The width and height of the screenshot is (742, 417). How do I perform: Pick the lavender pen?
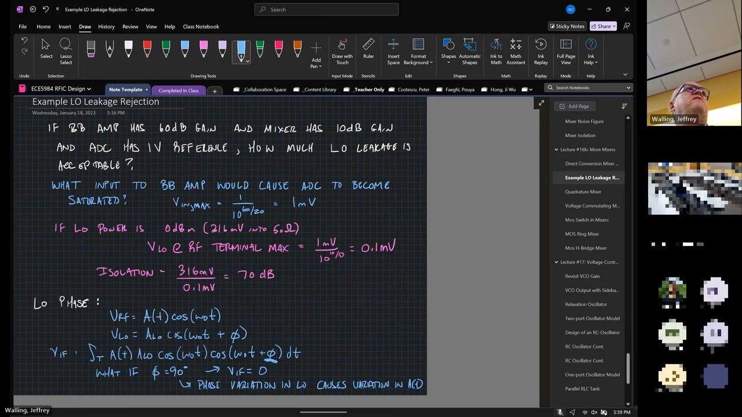(x=222, y=49)
